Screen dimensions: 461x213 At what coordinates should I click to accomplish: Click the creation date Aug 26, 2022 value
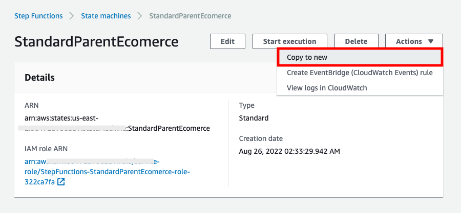coord(289,152)
